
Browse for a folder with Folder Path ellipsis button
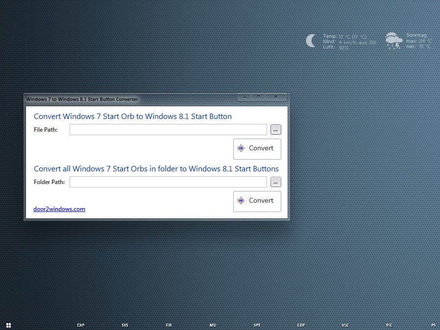coord(275,182)
